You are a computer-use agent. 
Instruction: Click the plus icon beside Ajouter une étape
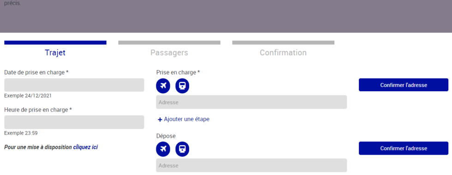click(x=160, y=119)
